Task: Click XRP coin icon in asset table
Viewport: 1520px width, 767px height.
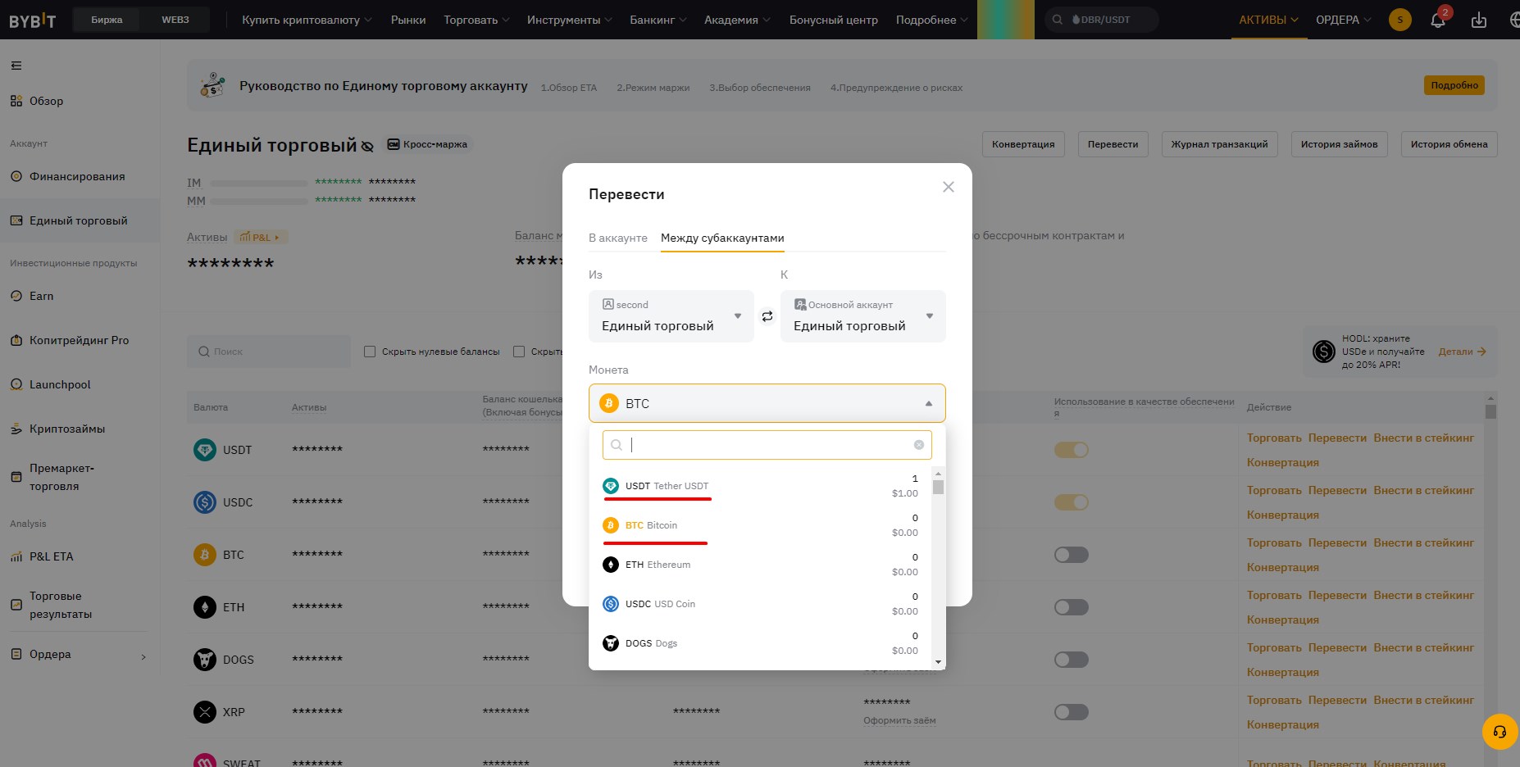Action: (x=205, y=712)
